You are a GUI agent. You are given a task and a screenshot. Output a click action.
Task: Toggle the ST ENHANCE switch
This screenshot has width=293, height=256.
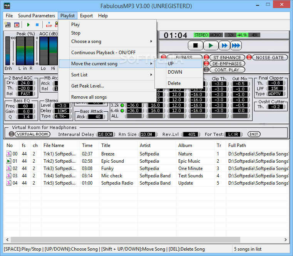click(x=227, y=58)
